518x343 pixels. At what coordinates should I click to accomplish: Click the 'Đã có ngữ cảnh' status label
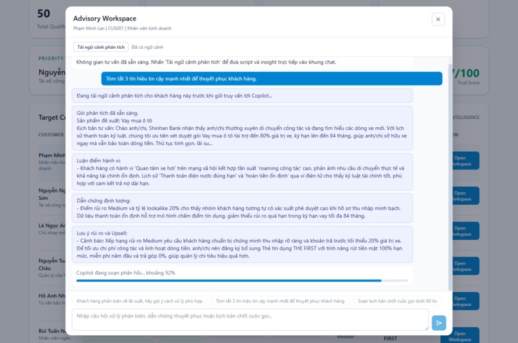tap(147, 47)
